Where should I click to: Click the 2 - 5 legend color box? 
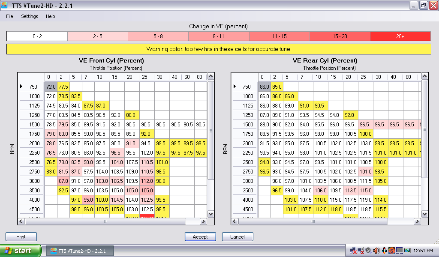coord(98,36)
